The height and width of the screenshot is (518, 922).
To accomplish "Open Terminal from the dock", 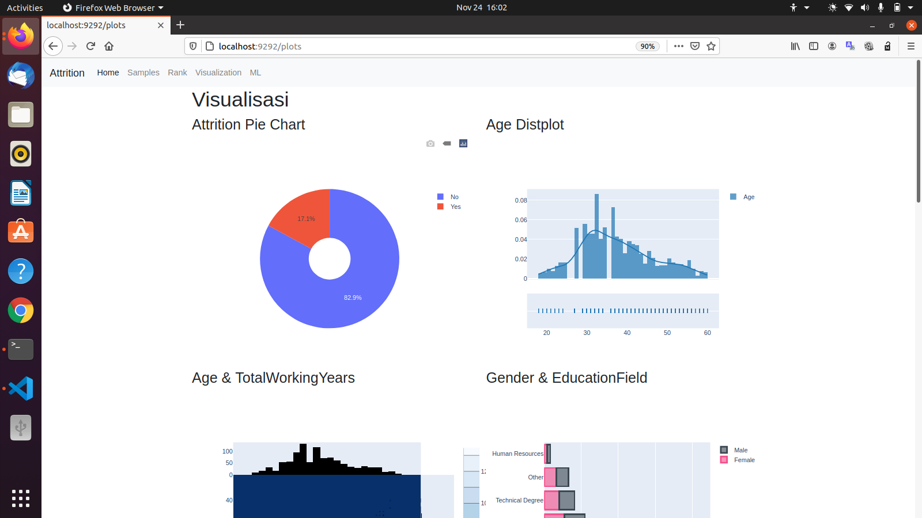I will [x=21, y=349].
